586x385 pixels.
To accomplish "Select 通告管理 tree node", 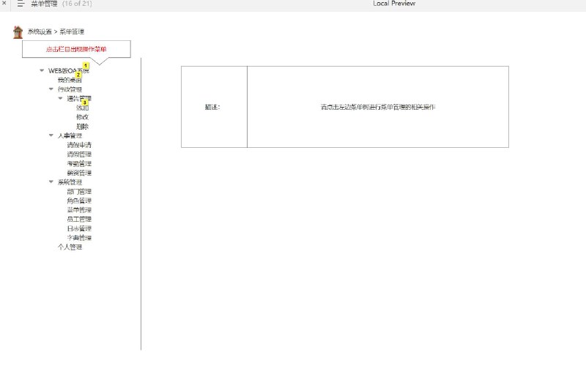I will click(79, 99).
